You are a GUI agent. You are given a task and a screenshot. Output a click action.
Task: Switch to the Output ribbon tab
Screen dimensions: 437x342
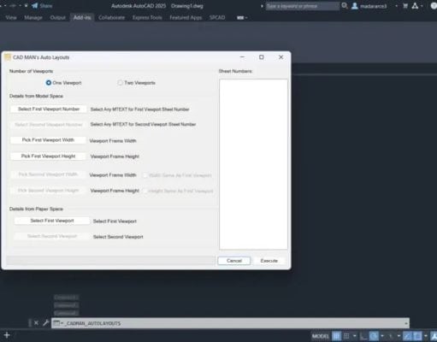tap(58, 18)
